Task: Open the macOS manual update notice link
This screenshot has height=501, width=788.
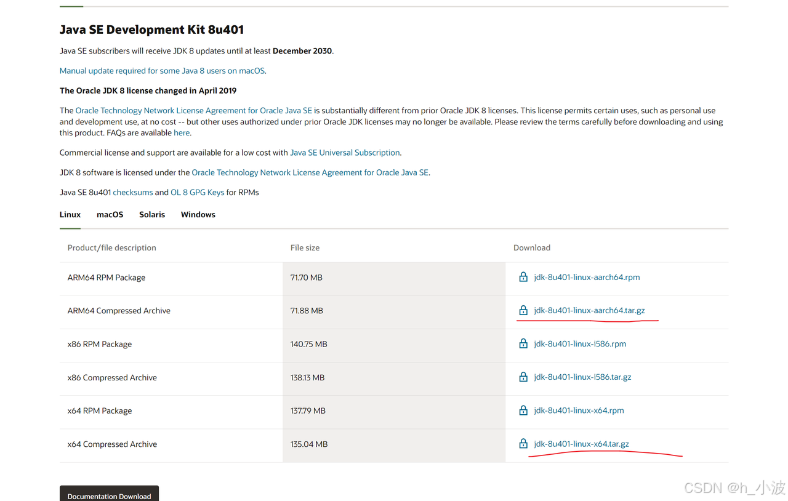Action: coord(163,71)
